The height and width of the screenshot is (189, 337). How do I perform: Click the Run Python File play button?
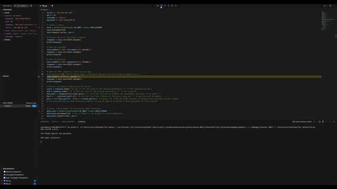(x=324, y=6)
